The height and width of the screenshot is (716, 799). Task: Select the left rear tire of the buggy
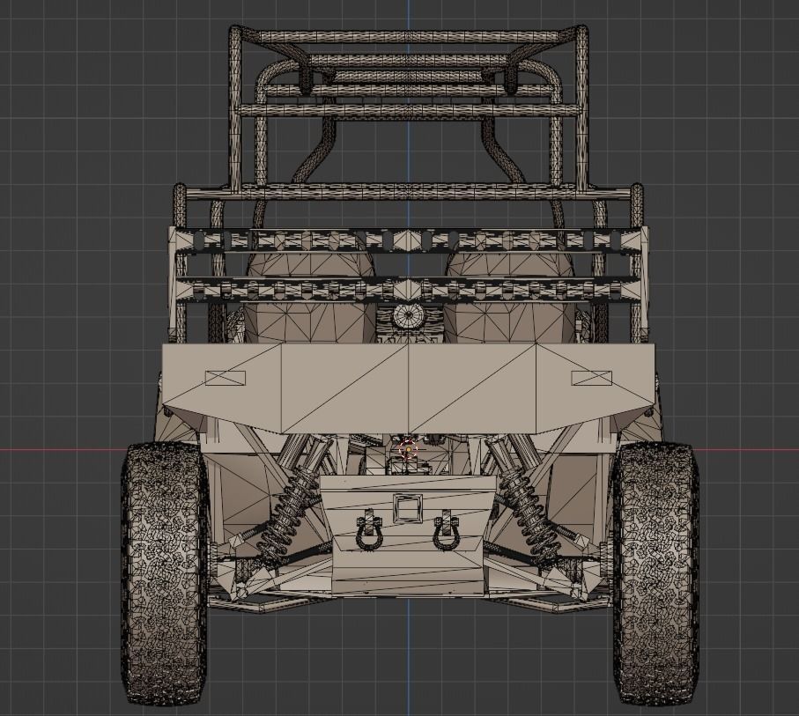164,573
